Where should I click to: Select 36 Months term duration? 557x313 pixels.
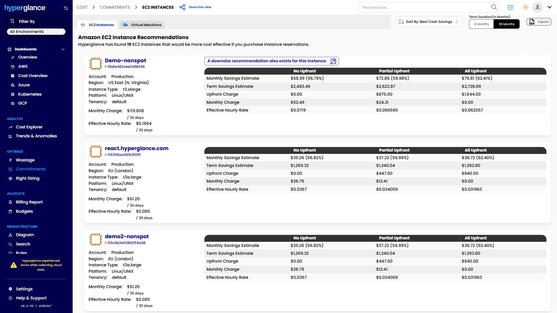click(506, 24)
